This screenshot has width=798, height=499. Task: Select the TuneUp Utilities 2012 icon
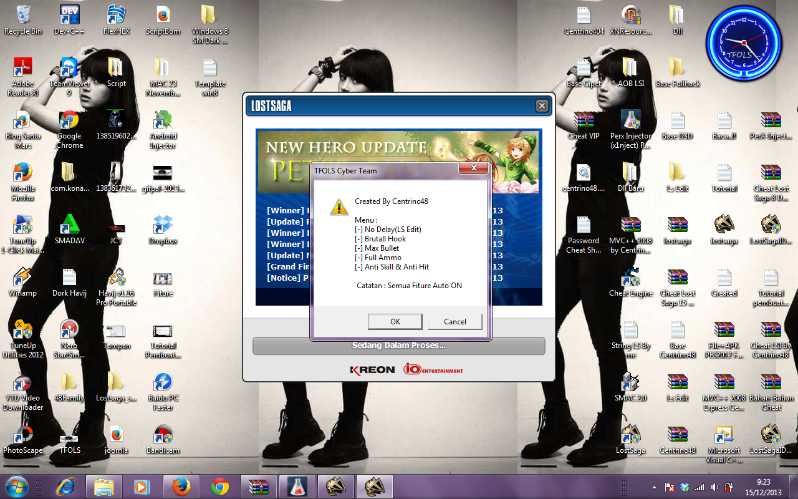[23, 339]
